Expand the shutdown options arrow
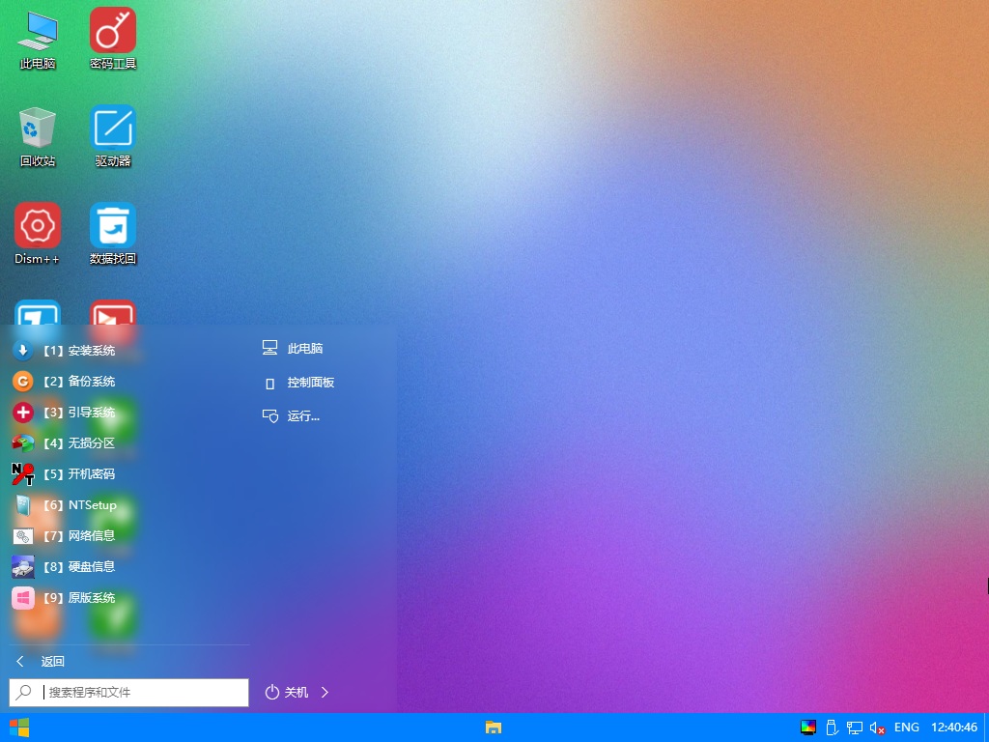989x742 pixels. (x=325, y=692)
